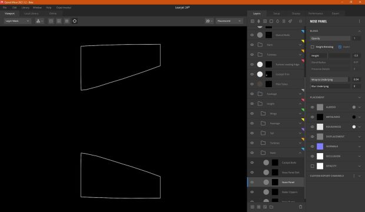Click the black mask thumbnail of Cockpit Trim

coord(268,74)
